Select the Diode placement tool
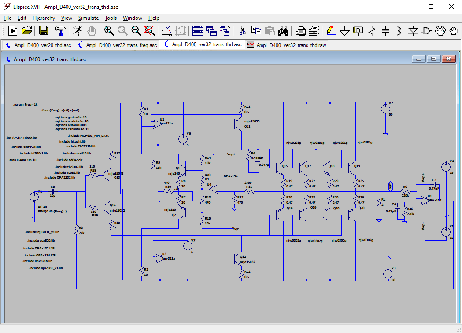The height and width of the screenshot is (333, 462). click(x=413, y=31)
